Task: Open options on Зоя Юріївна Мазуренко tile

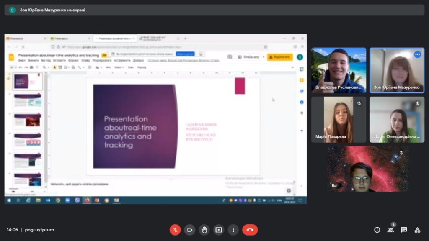Action: [x=417, y=54]
